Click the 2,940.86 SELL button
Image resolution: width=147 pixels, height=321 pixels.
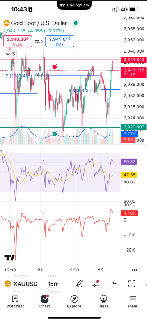click(x=18, y=41)
